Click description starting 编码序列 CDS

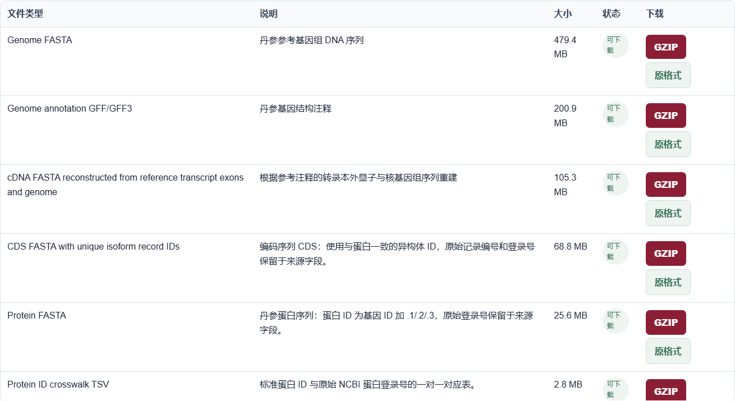(397, 253)
